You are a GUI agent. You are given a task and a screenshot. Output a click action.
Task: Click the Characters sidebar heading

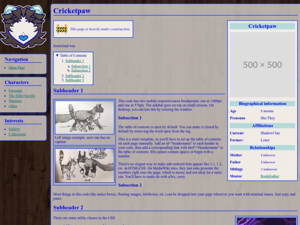pyautogui.click(x=17, y=82)
